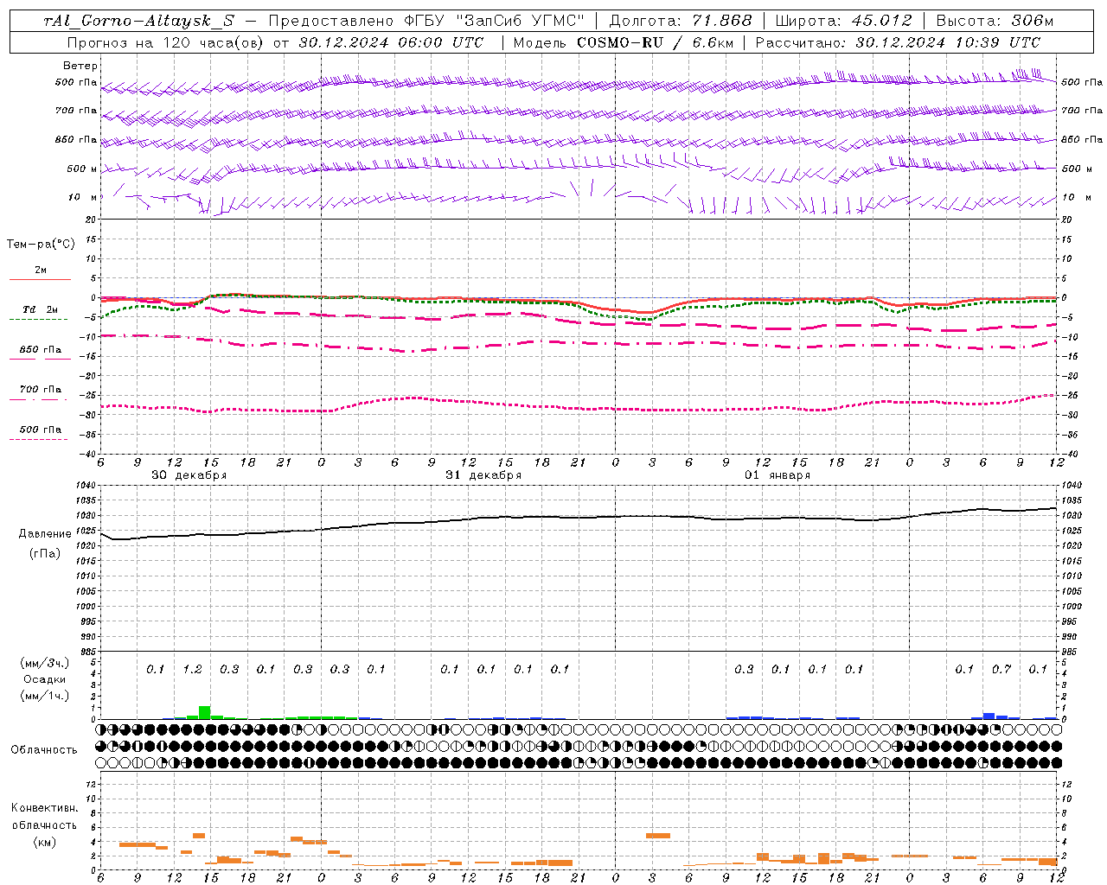The width and height of the screenshot is (1107, 885).
Task: Click the "Конвективн." convective cloud label
Action: click(44, 808)
